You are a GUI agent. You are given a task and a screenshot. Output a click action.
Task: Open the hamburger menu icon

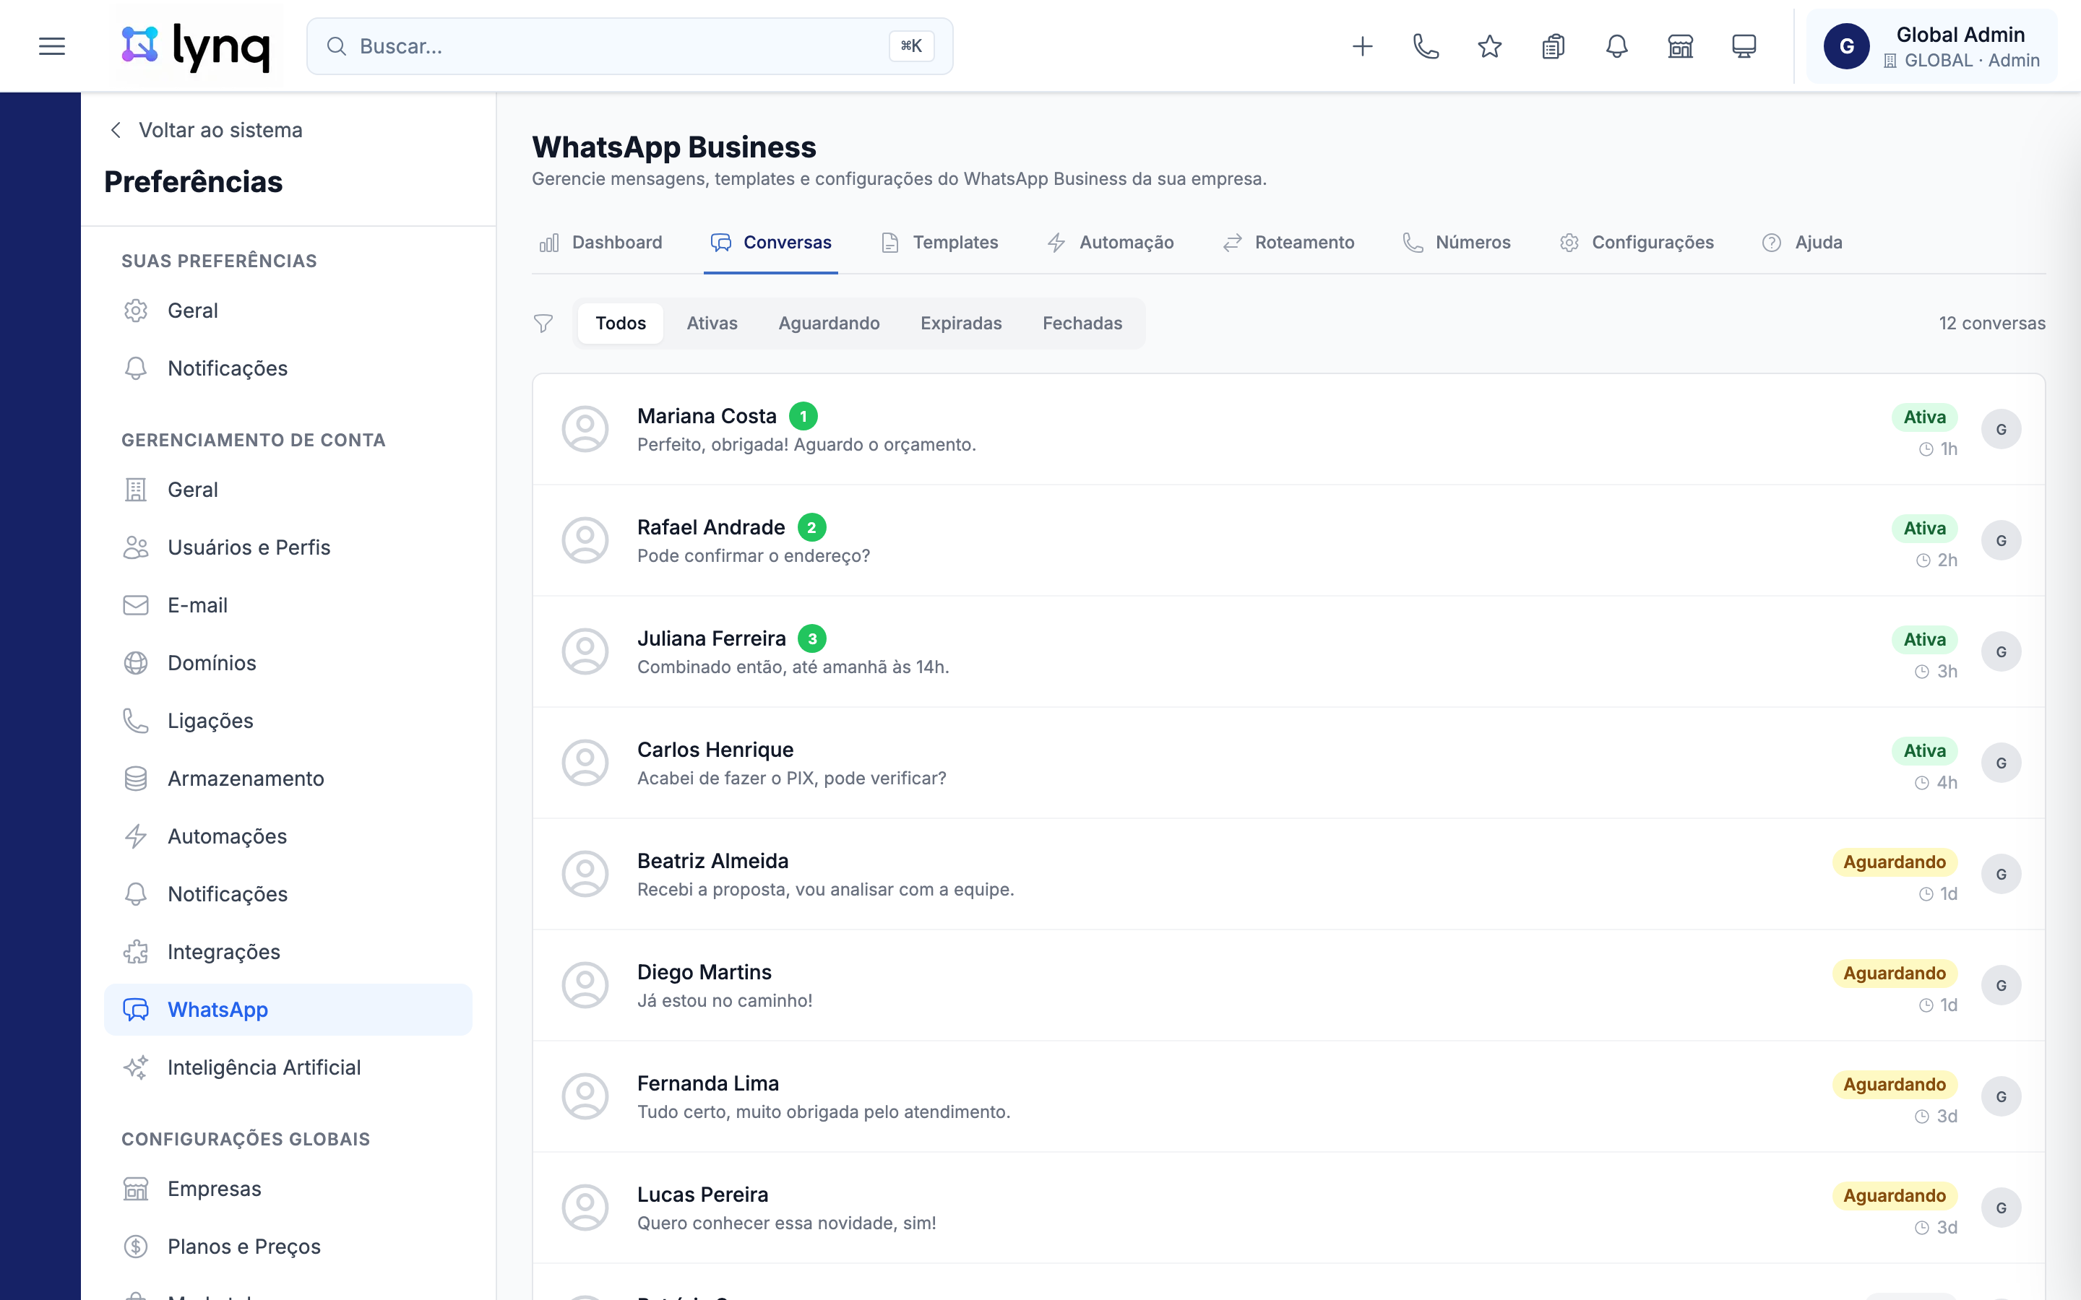click(x=51, y=46)
